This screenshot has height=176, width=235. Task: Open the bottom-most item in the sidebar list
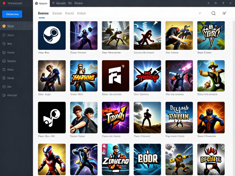10,95
